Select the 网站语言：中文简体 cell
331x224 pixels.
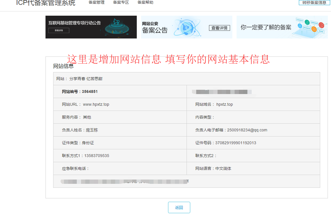point(253,169)
